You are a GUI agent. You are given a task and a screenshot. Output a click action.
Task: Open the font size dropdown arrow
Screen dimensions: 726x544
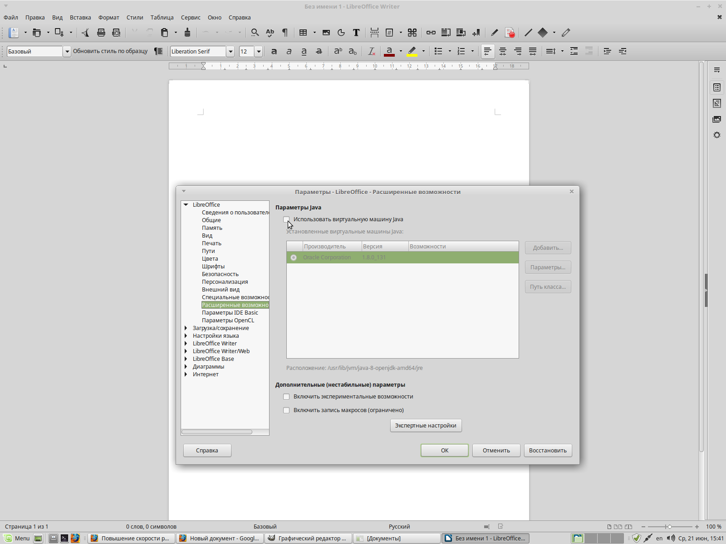[259, 51]
